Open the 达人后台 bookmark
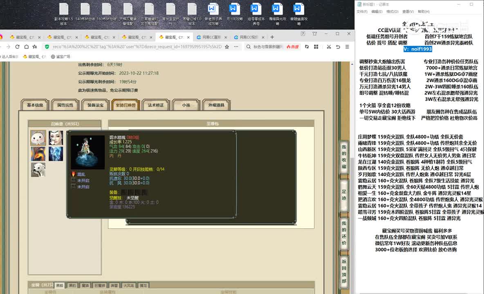This screenshot has height=294, width=484. tap(10, 57)
